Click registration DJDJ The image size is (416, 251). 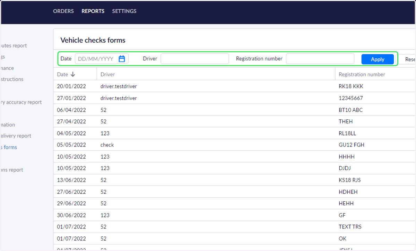click(x=345, y=168)
